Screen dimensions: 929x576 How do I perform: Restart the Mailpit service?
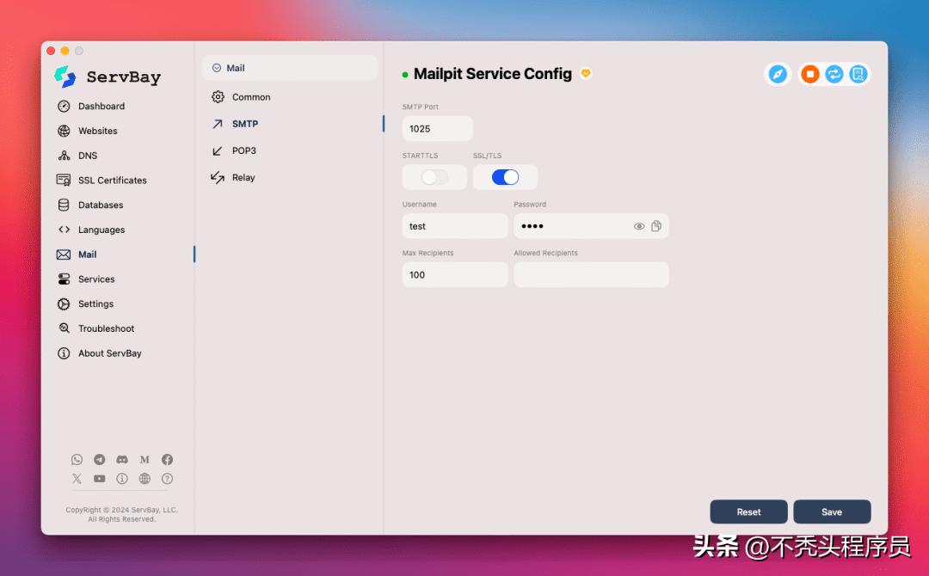click(834, 74)
